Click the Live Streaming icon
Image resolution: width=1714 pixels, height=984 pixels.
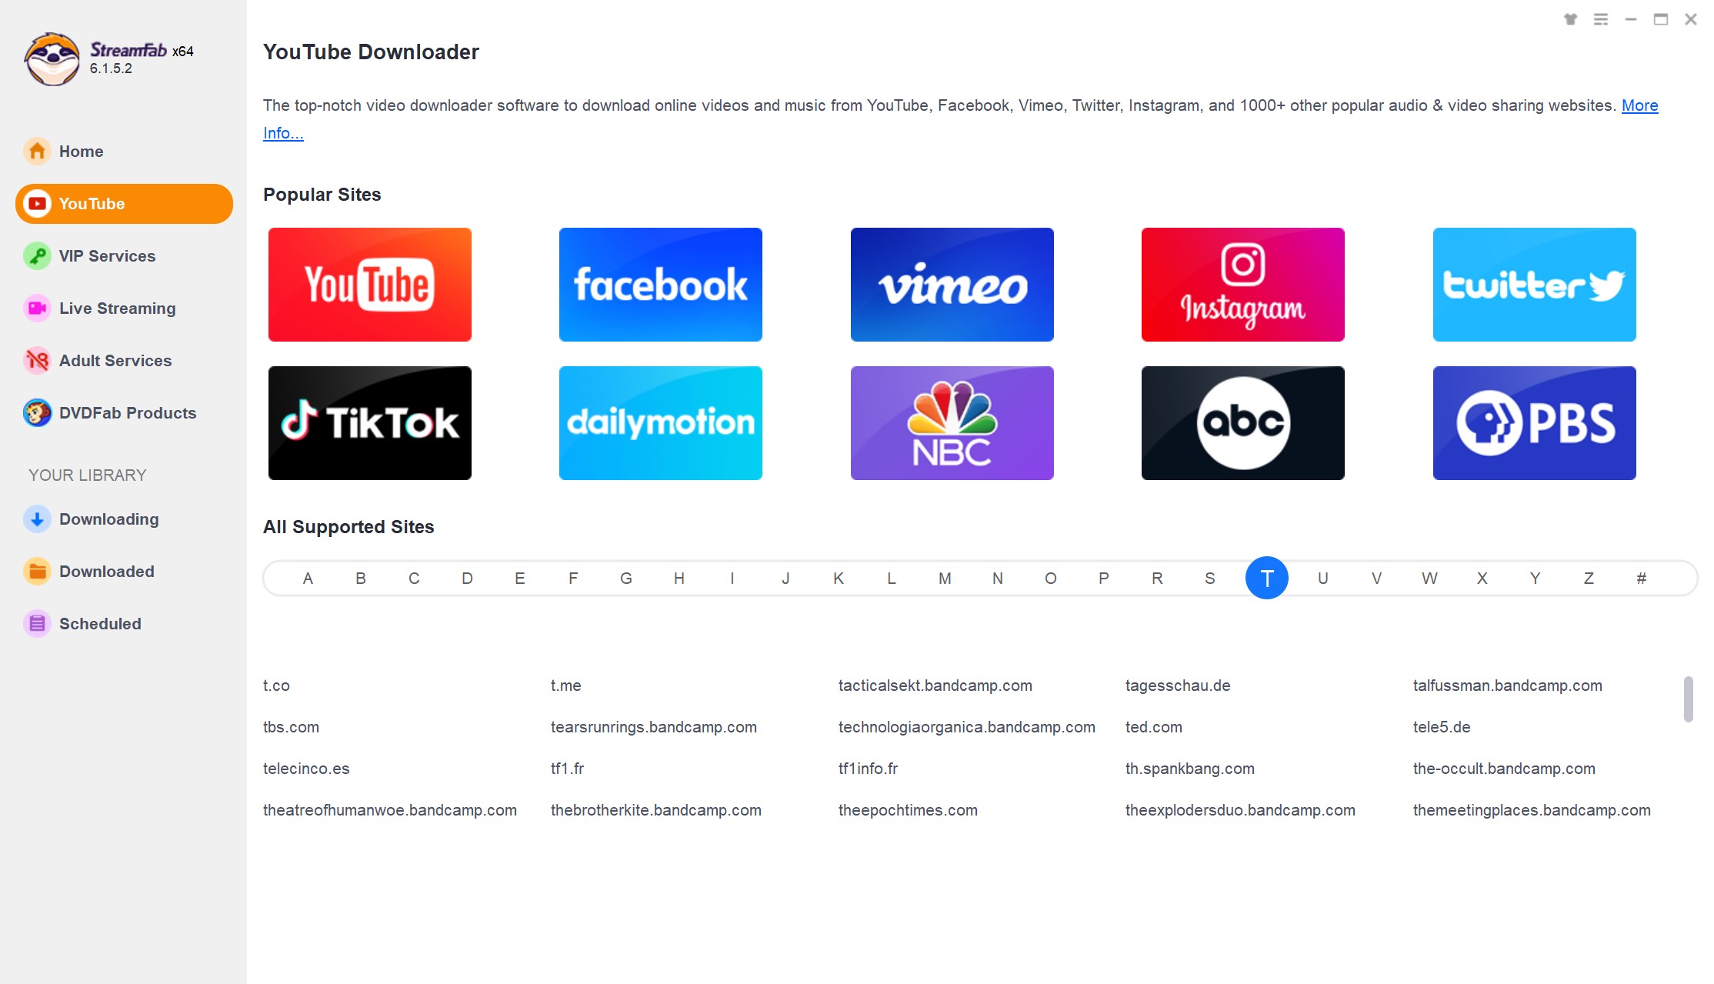click(35, 309)
